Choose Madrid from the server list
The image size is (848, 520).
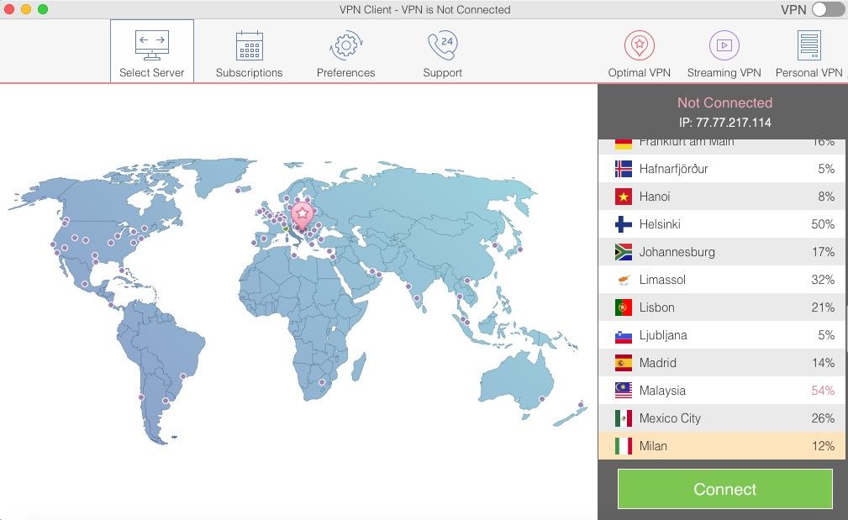pos(721,363)
